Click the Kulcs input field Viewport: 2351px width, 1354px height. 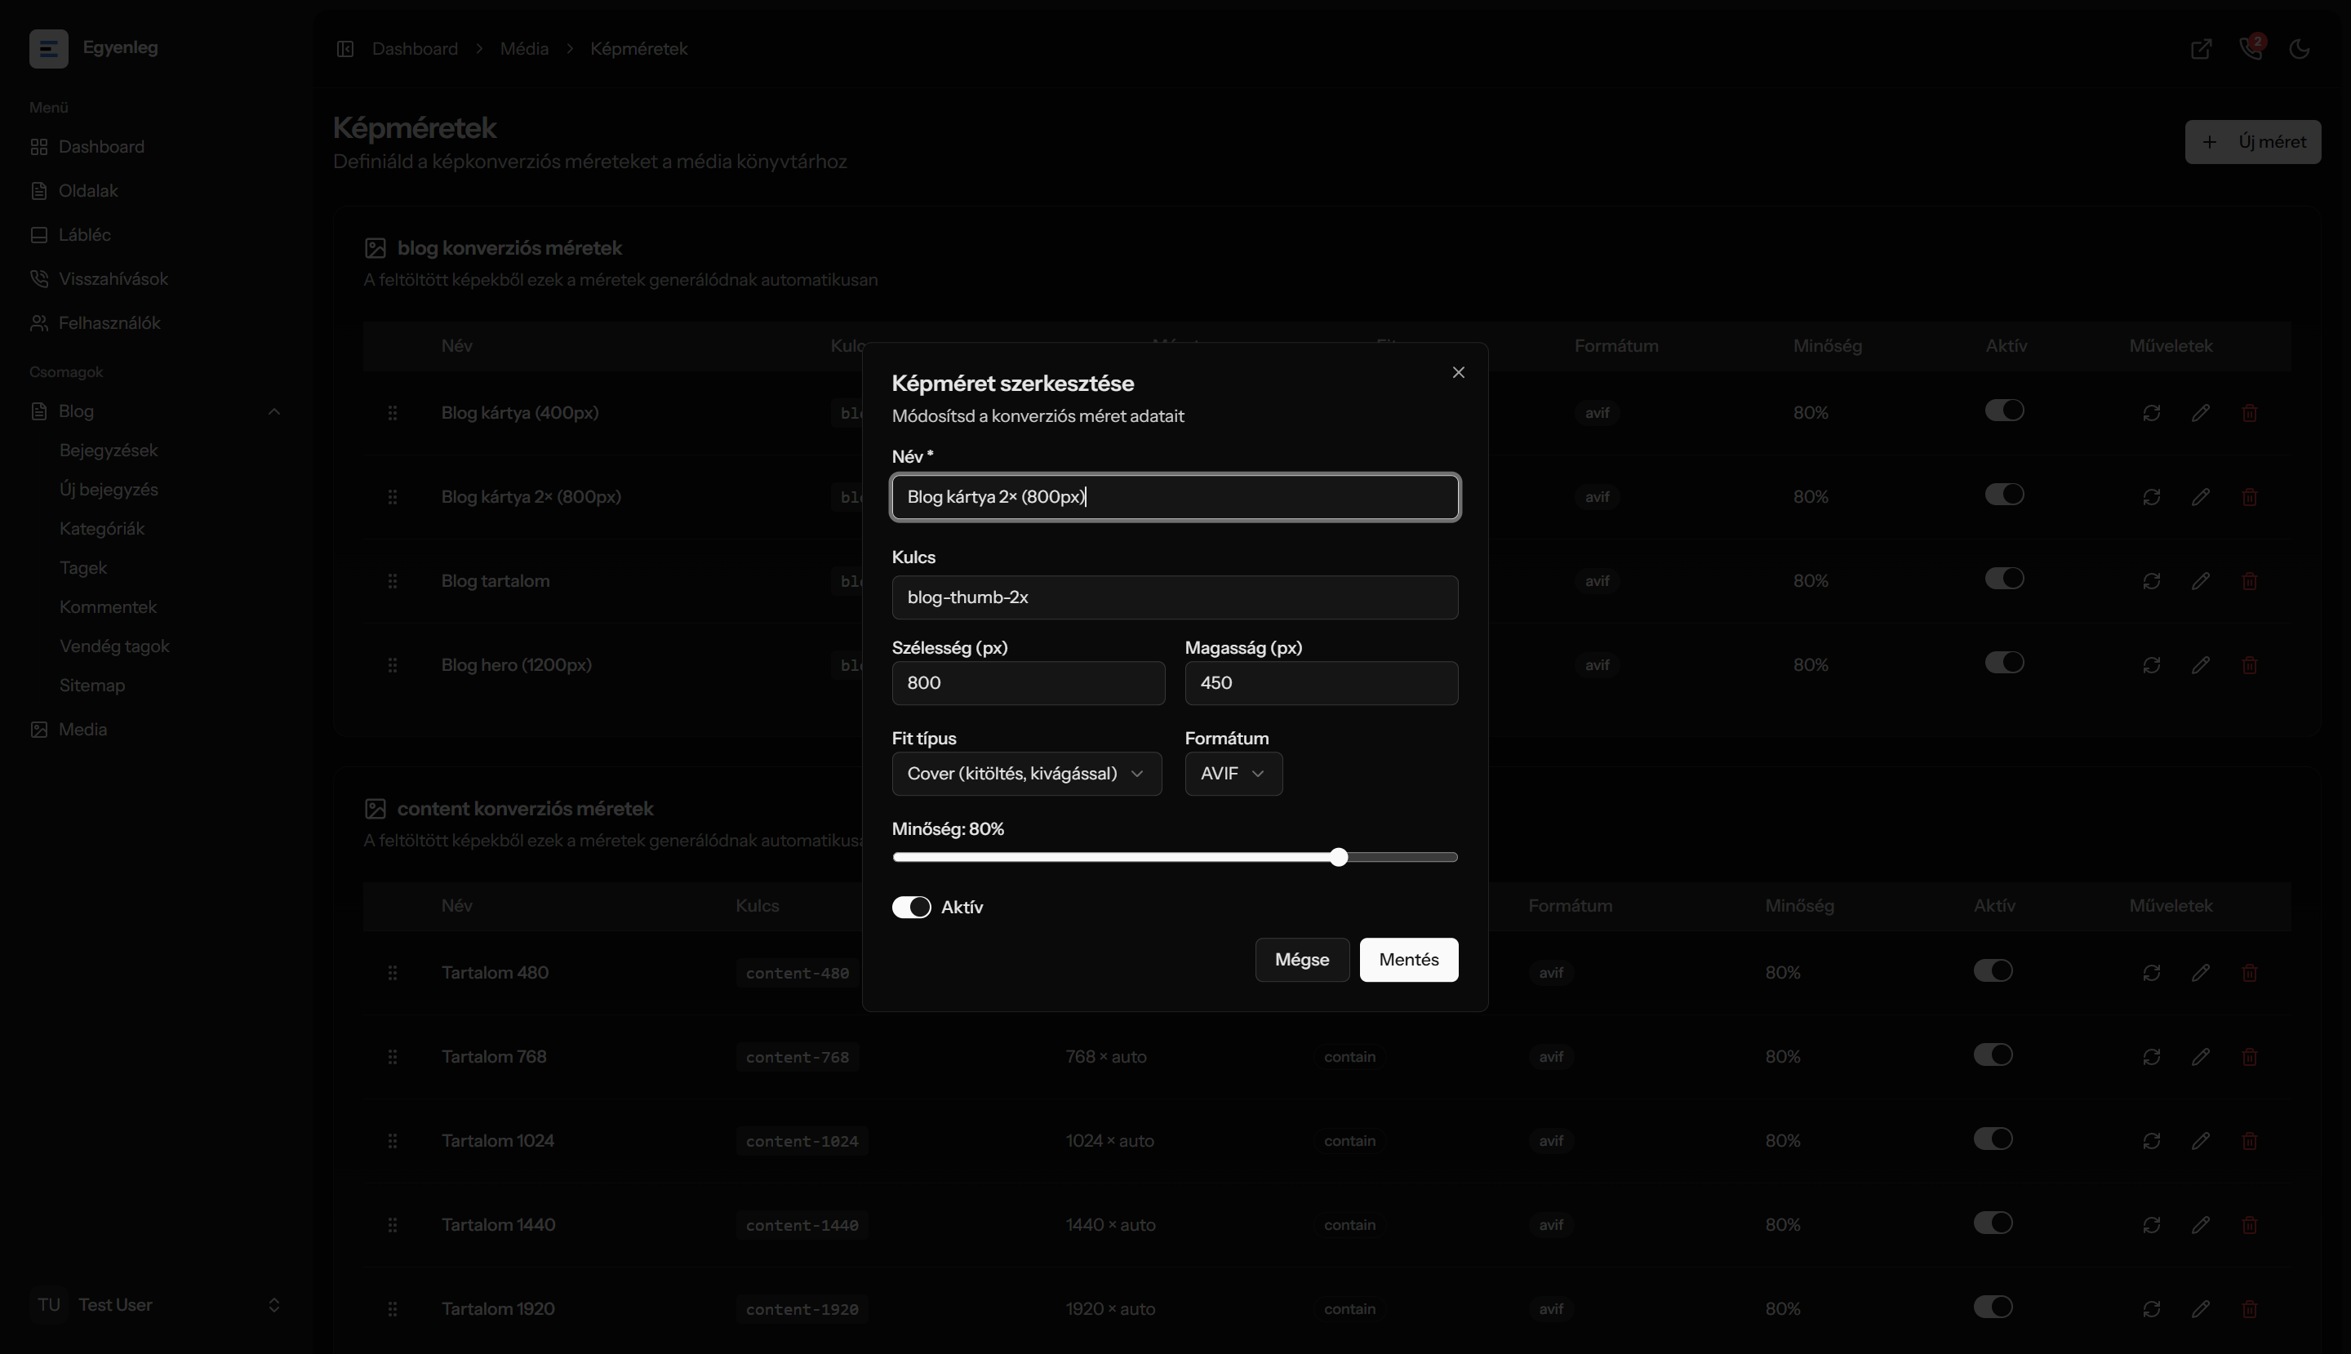point(1175,597)
